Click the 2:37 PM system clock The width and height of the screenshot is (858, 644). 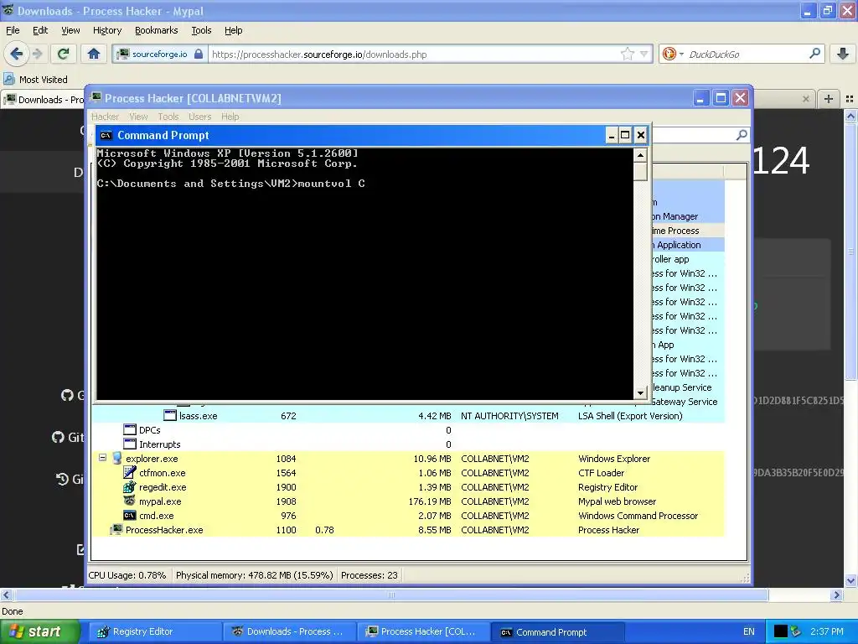pyautogui.click(x=827, y=631)
